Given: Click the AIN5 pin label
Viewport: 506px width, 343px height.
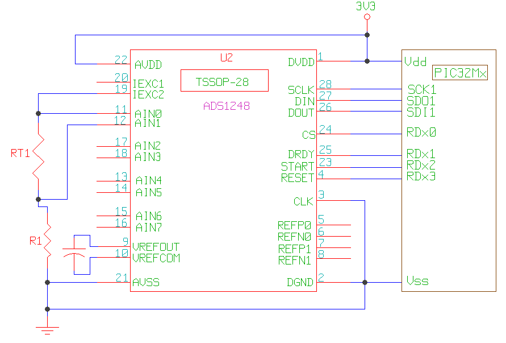Looking at the screenshot, I should click(149, 193).
